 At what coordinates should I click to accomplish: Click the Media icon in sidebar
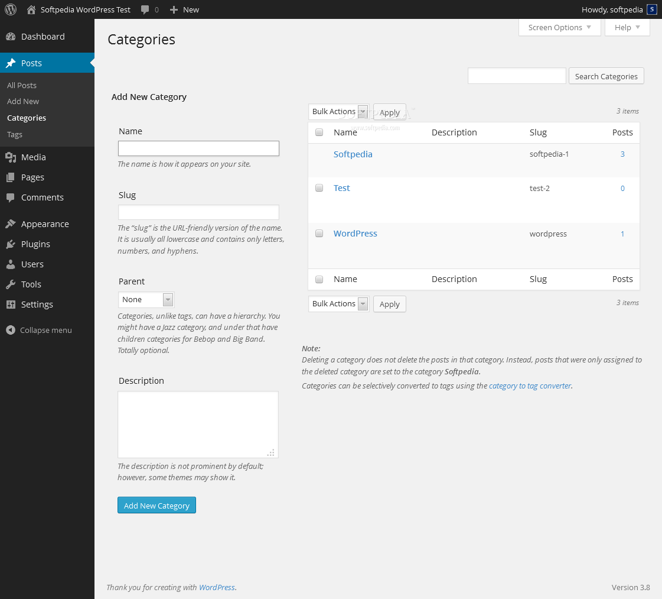pyautogui.click(x=11, y=157)
